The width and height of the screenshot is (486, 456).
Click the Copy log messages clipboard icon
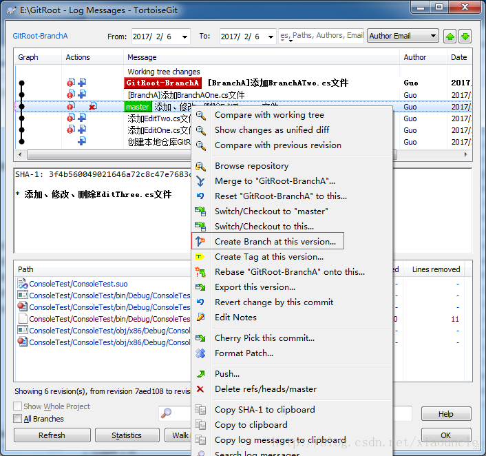[200, 440]
